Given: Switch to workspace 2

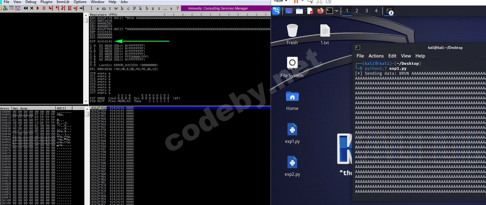Looking at the screenshot, I should point(357,11).
